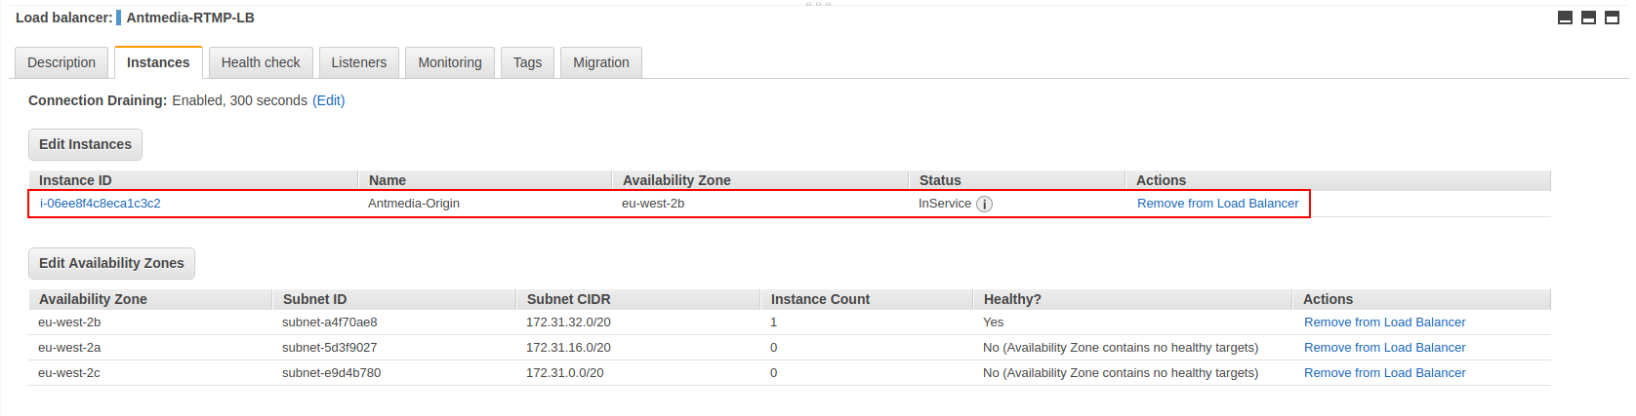Remove Antmedia-Origin instance from Load Balancer
Viewport: 1636px width, 416px height.
point(1218,204)
